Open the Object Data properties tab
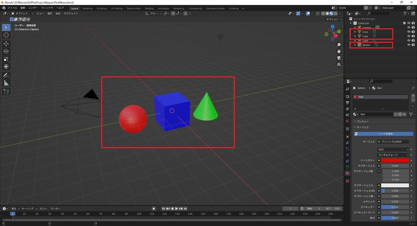 pyautogui.click(x=347, y=167)
